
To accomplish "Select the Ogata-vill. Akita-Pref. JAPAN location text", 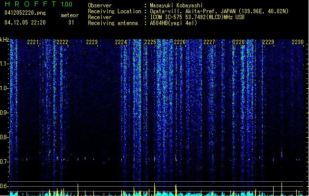I will (x=219, y=11).
